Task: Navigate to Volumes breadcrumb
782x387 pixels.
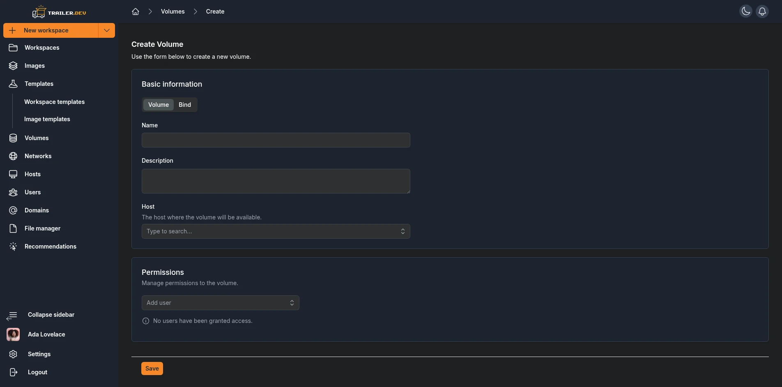Action: pyautogui.click(x=172, y=12)
